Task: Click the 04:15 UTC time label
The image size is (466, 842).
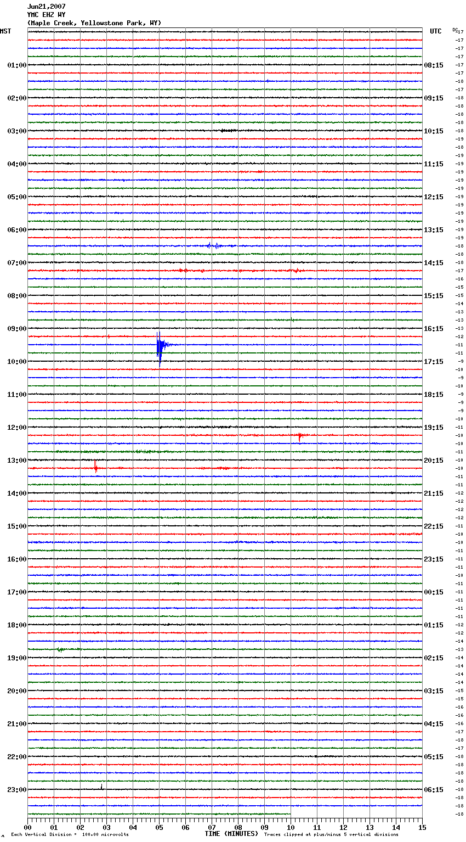Action: [434, 724]
